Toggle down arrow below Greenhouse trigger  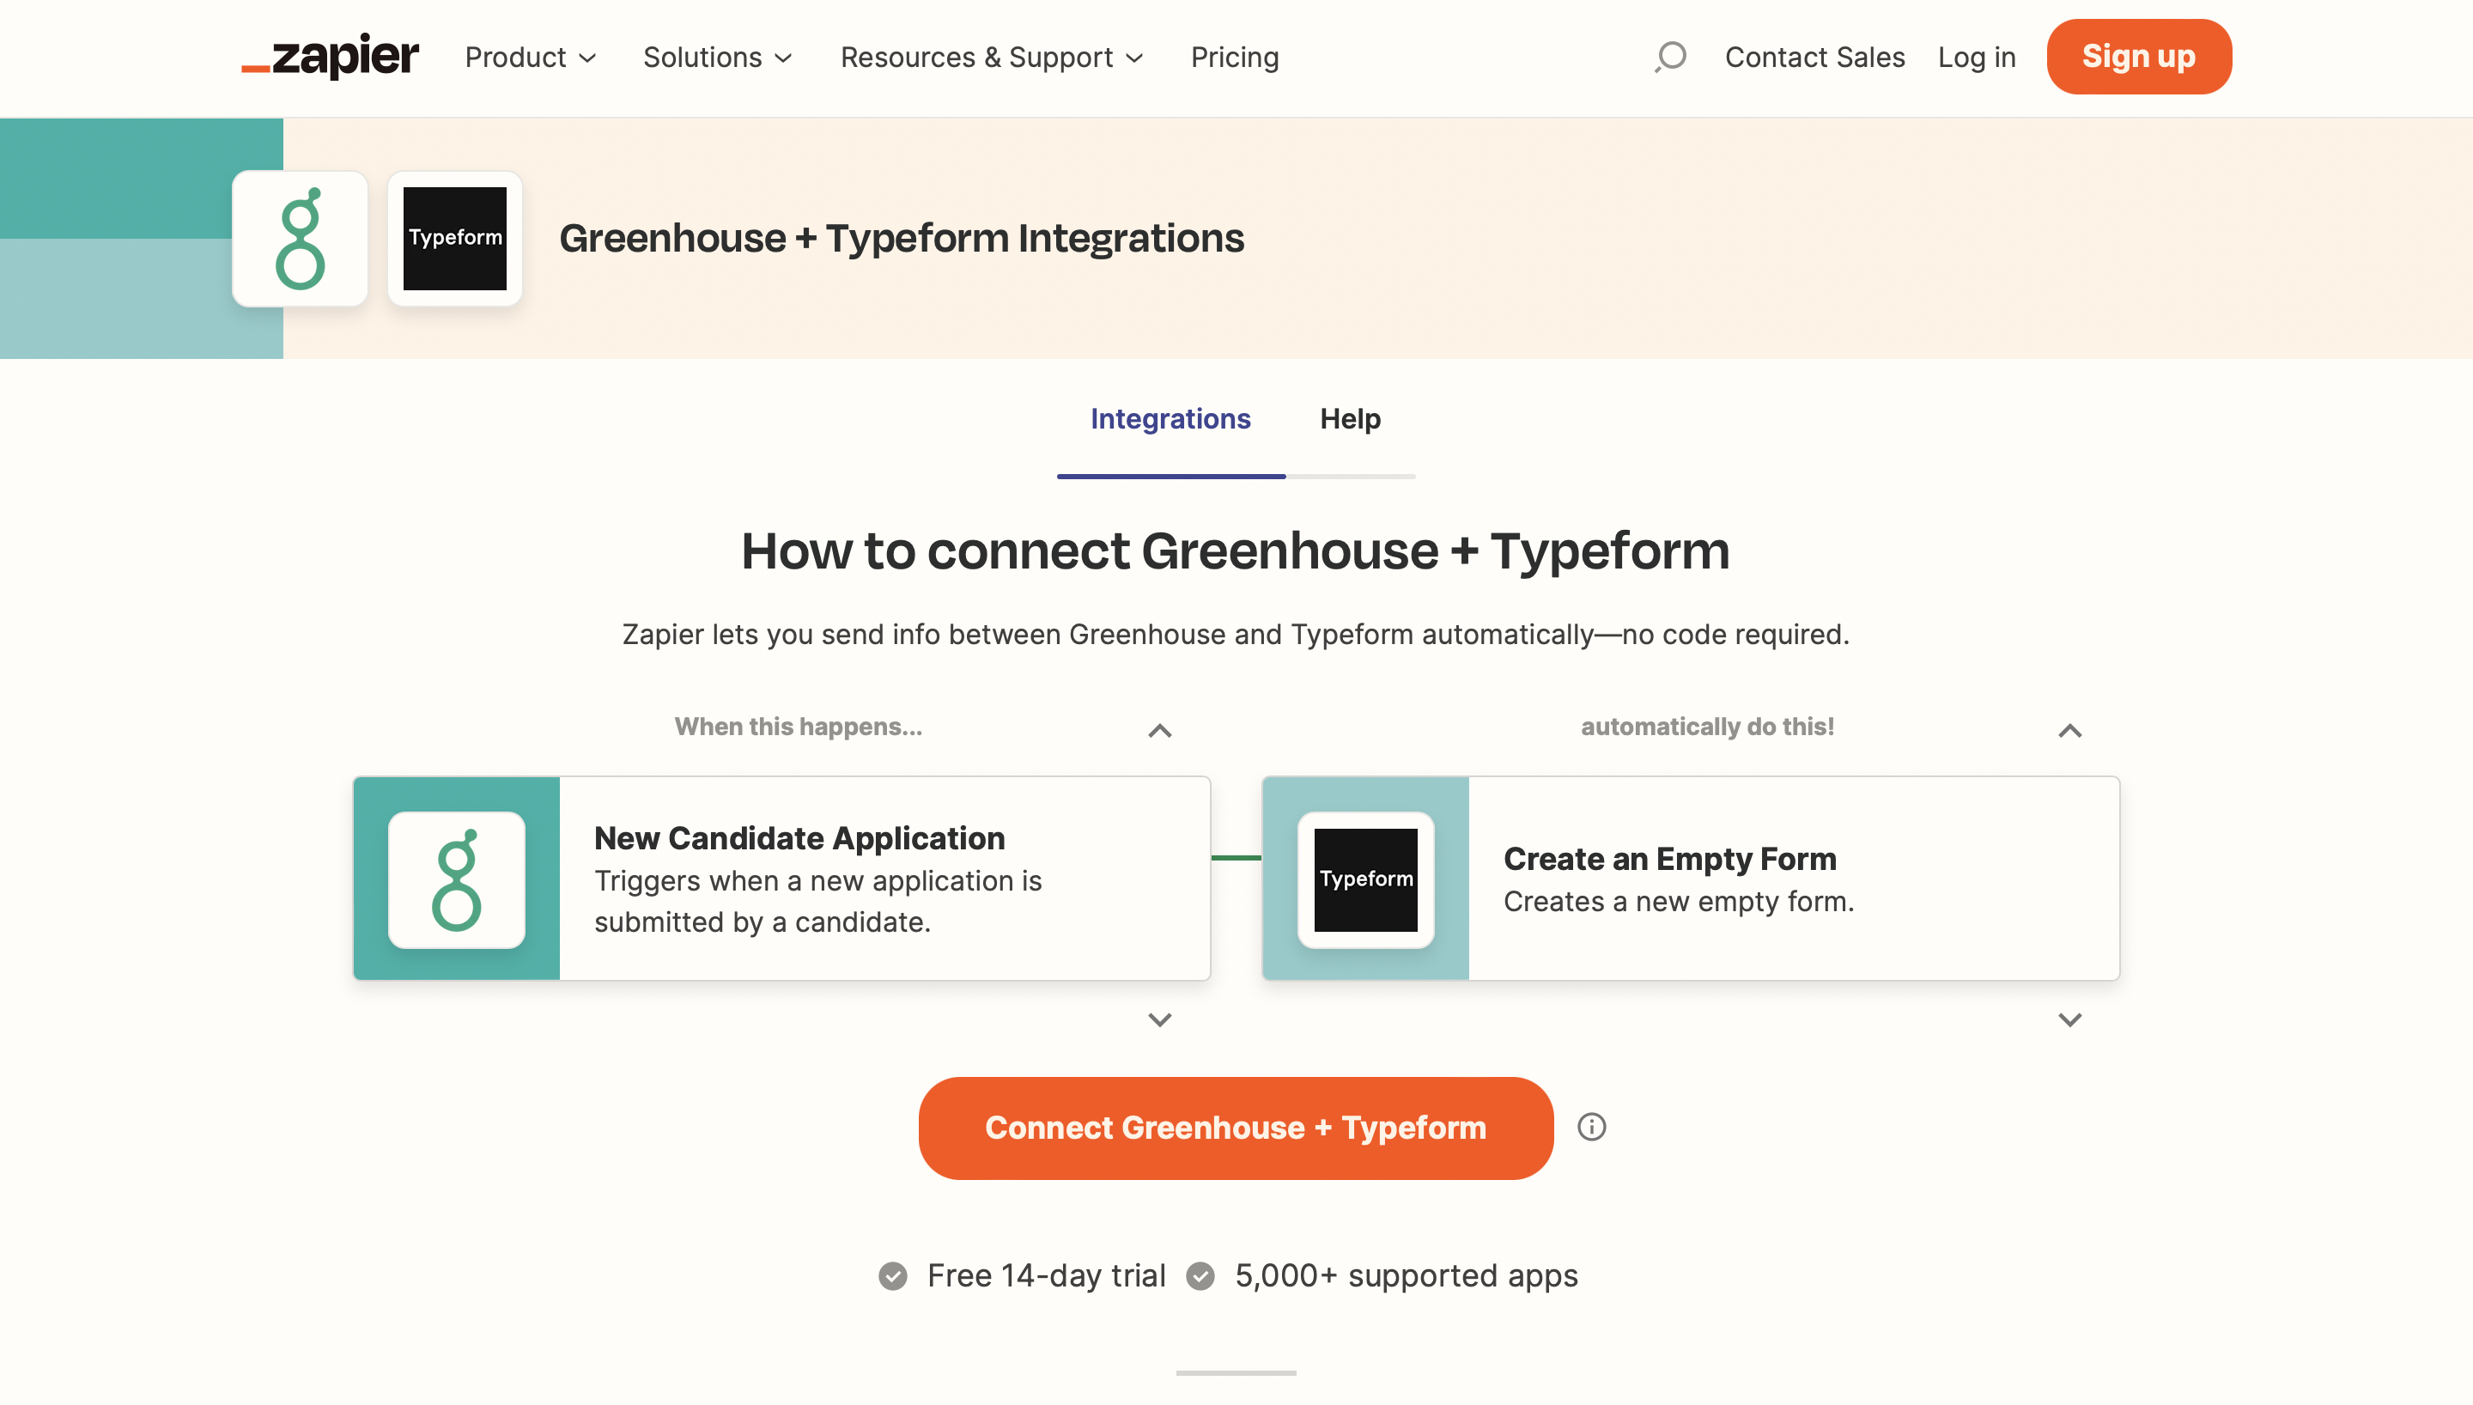(1160, 1019)
